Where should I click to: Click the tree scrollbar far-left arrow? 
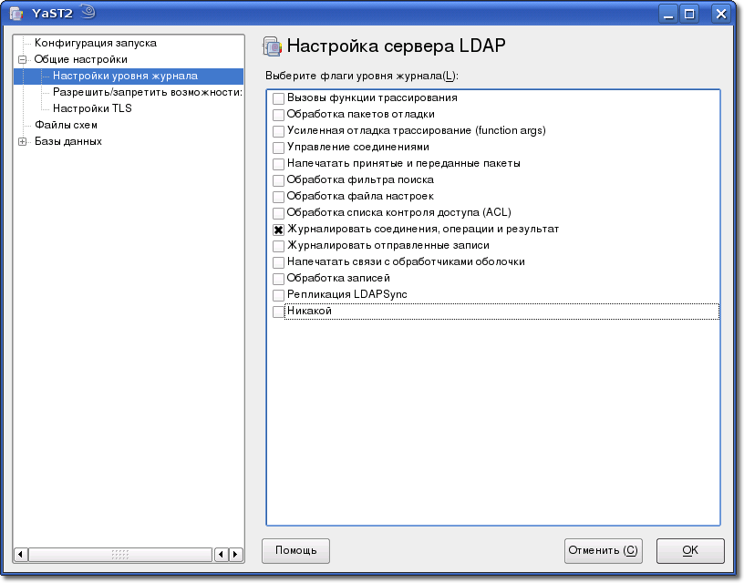(x=20, y=554)
